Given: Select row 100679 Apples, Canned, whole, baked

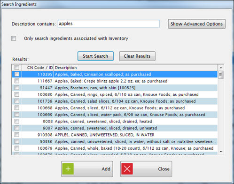Looking at the screenshot, I should tap(115, 148).
